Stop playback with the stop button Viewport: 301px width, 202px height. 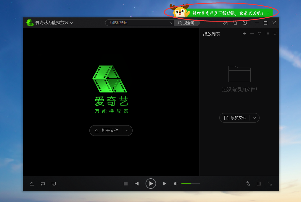125,184
